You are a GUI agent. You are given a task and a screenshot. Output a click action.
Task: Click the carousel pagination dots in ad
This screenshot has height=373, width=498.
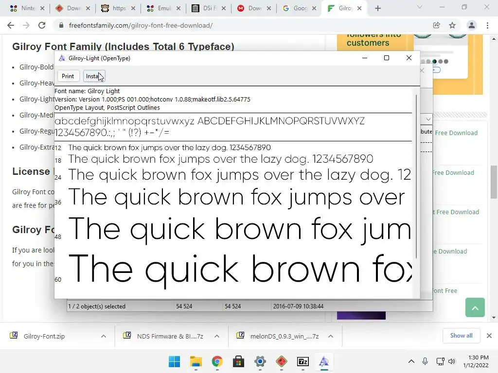pos(434,62)
